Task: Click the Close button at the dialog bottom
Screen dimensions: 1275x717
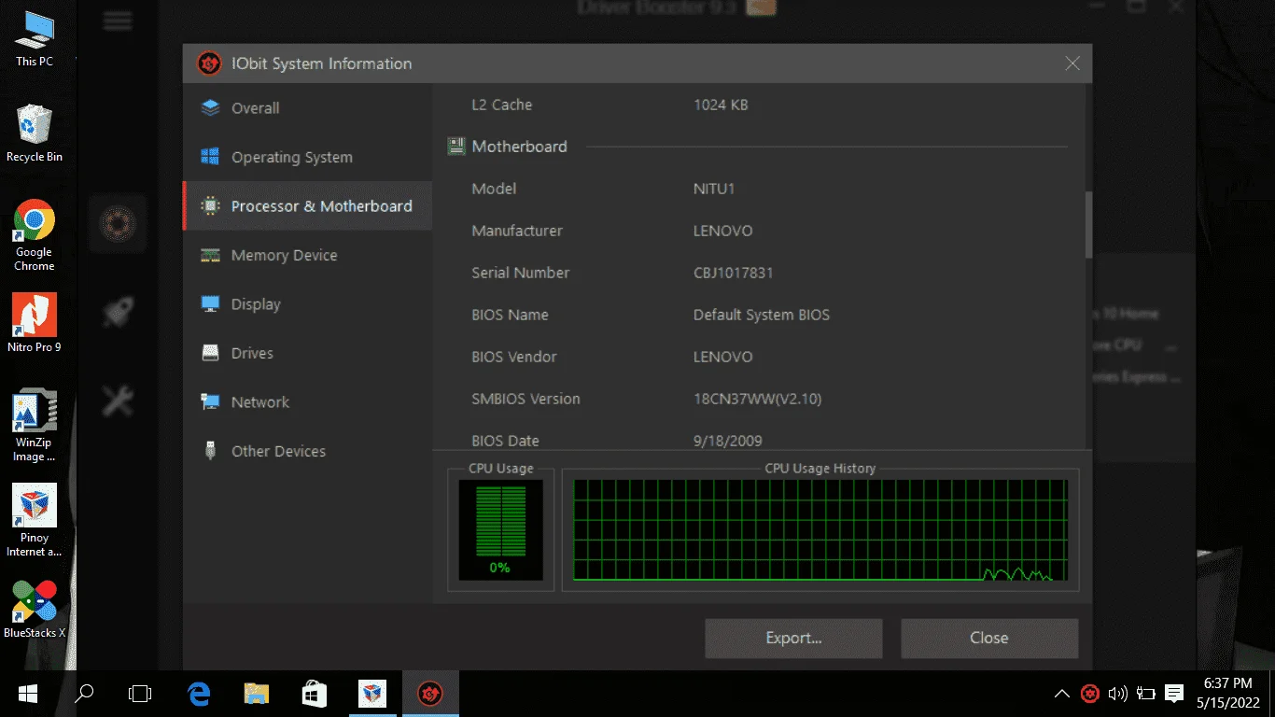Action: (x=989, y=639)
